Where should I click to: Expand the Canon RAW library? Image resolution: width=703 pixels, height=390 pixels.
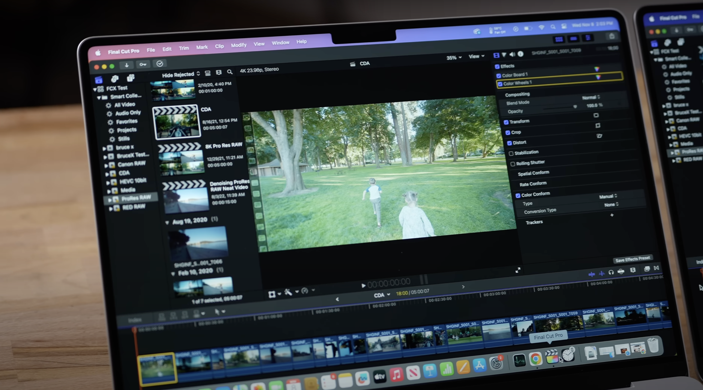[106, 166]
